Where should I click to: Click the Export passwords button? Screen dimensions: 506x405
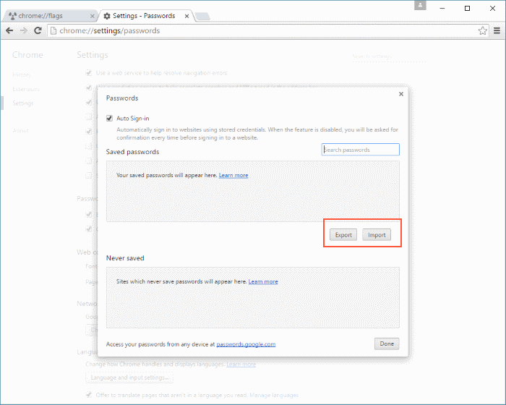tap(343, 235)
